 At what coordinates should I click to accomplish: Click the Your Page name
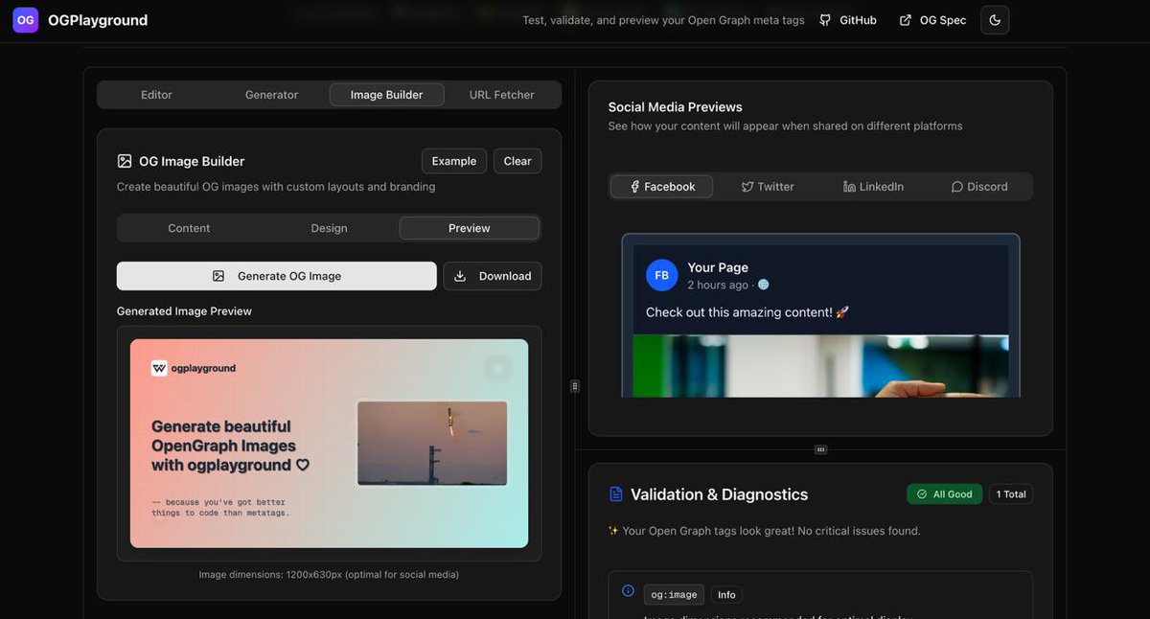point(718,267)
